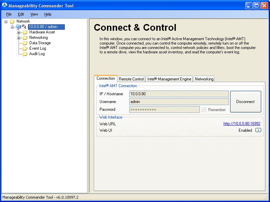
Task: Switch to the Remote Control tab
Action: 131,79
